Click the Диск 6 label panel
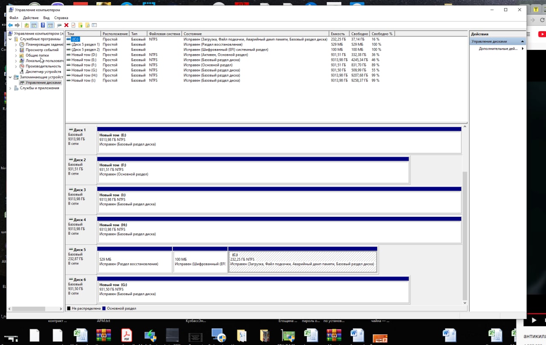 pyautogui.click(x=81, y=289)
